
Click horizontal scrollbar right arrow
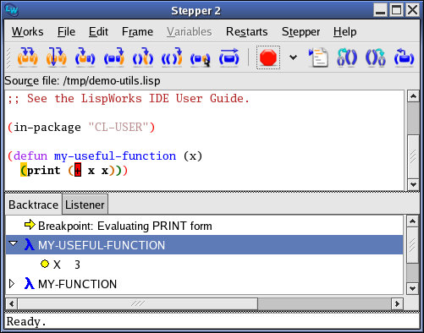tap(398, 304)
